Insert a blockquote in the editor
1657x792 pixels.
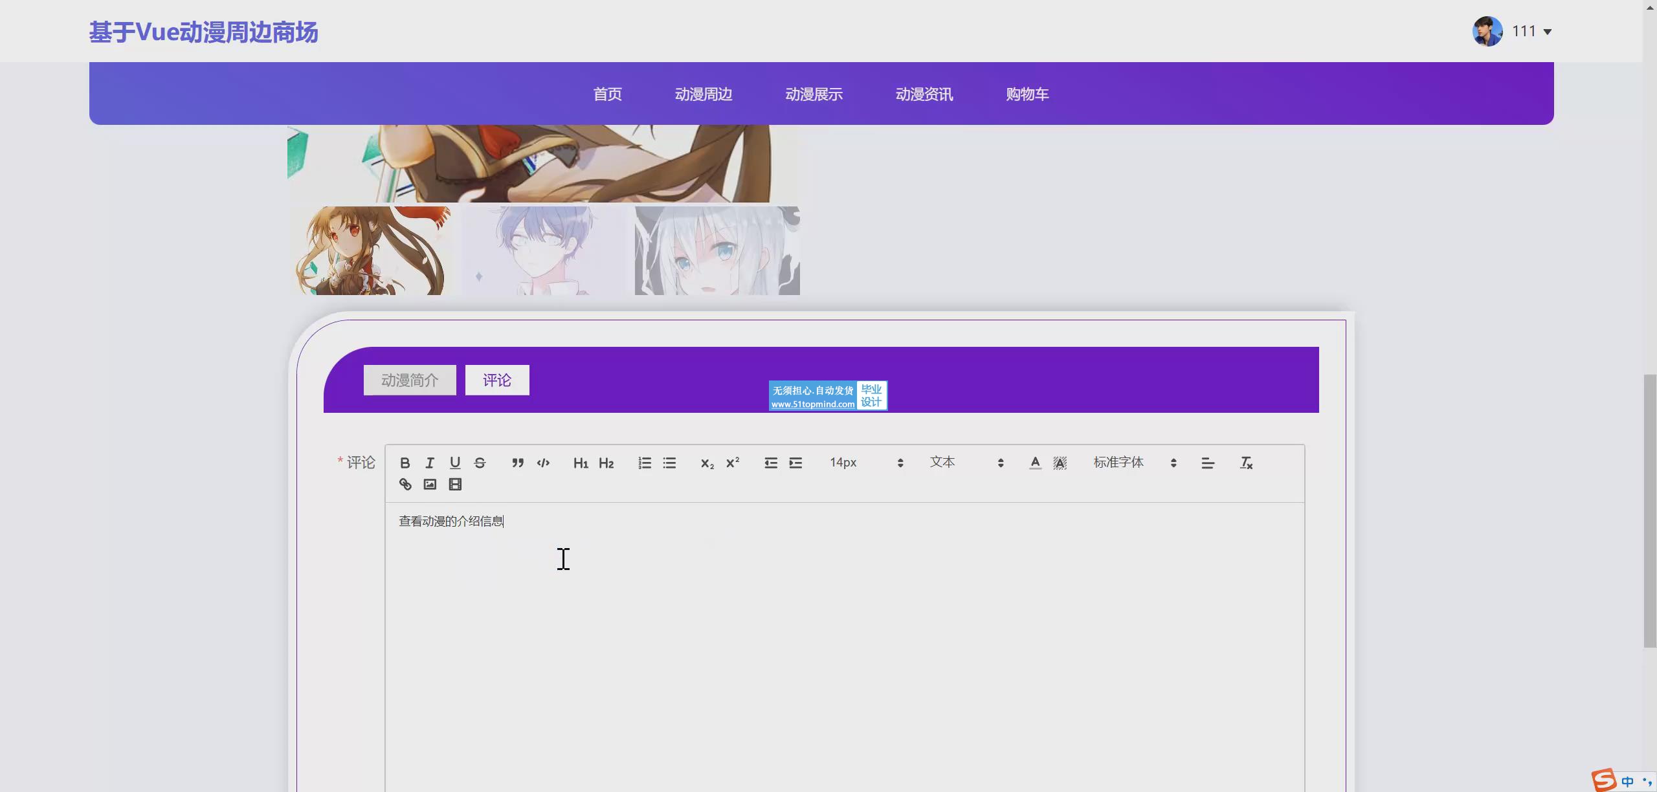(518, 463)
